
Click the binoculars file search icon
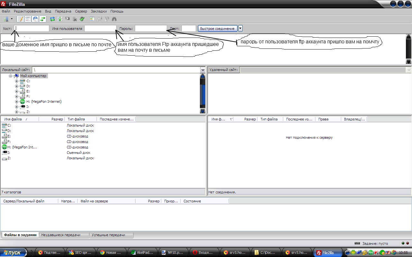114,19
